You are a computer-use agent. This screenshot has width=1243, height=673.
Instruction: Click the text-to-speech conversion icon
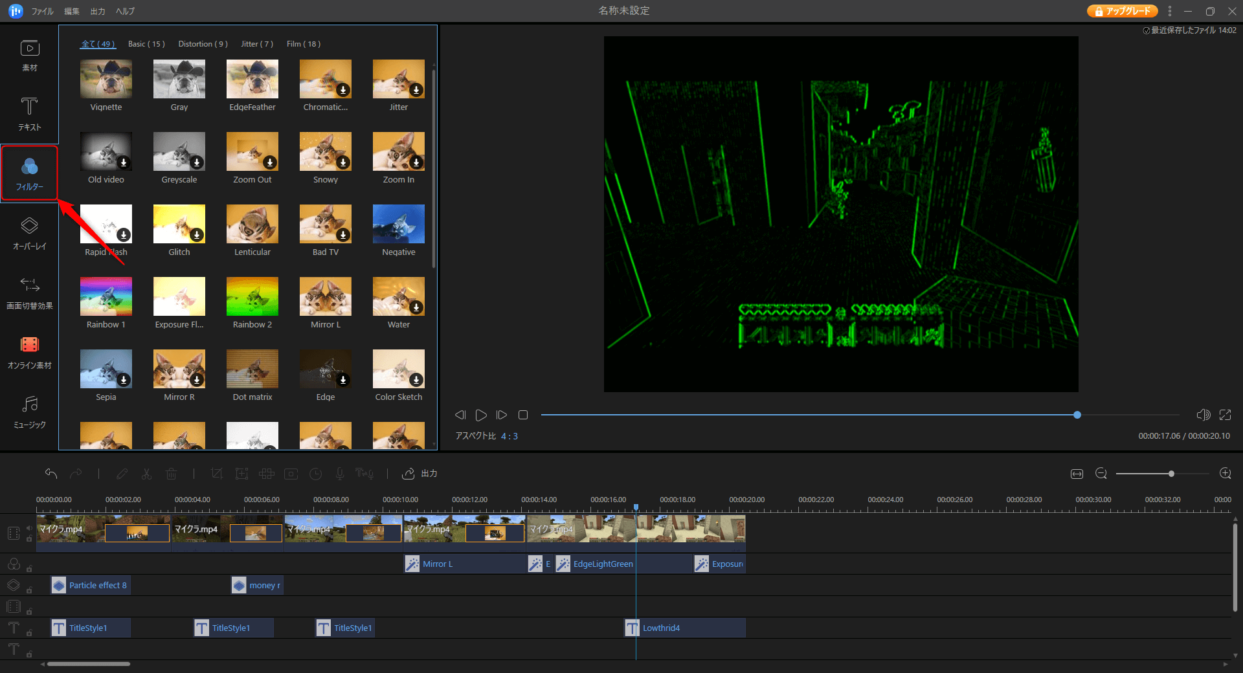click(x=364, y=474)
